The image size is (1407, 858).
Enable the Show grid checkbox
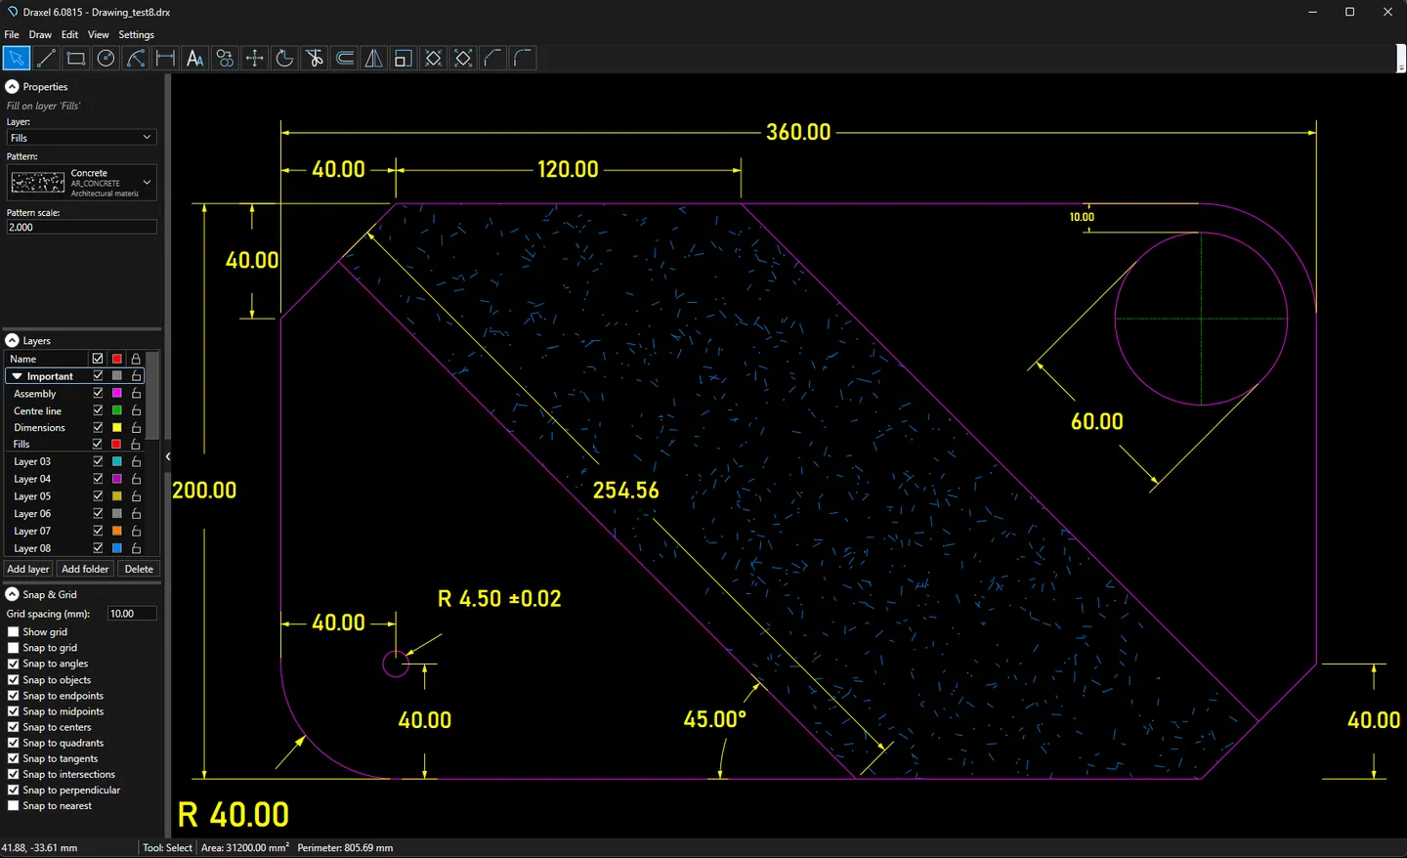click(14, 632)
